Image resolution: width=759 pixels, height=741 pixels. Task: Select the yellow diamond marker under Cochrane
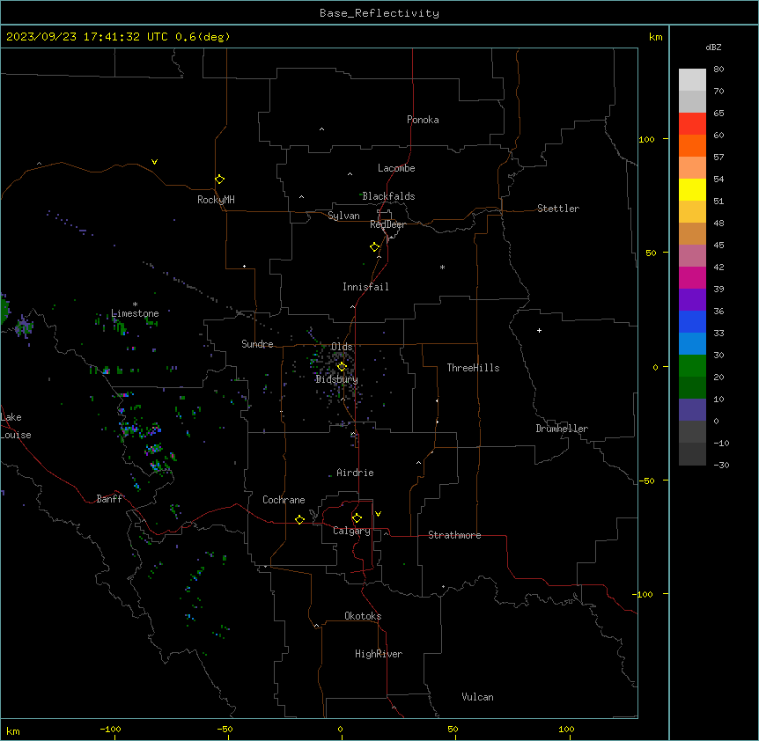(x=299, y=519)
